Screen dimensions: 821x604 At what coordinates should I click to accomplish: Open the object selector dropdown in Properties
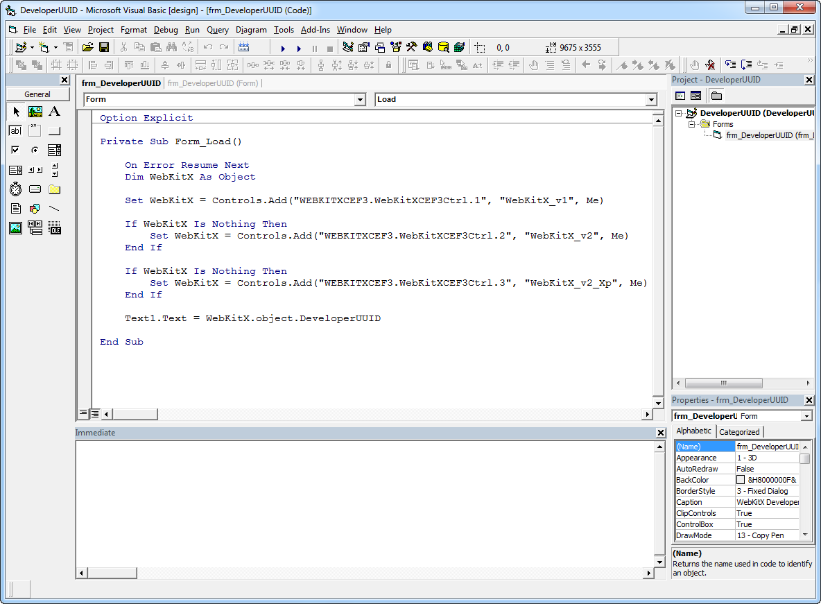(x=806, y=416)
